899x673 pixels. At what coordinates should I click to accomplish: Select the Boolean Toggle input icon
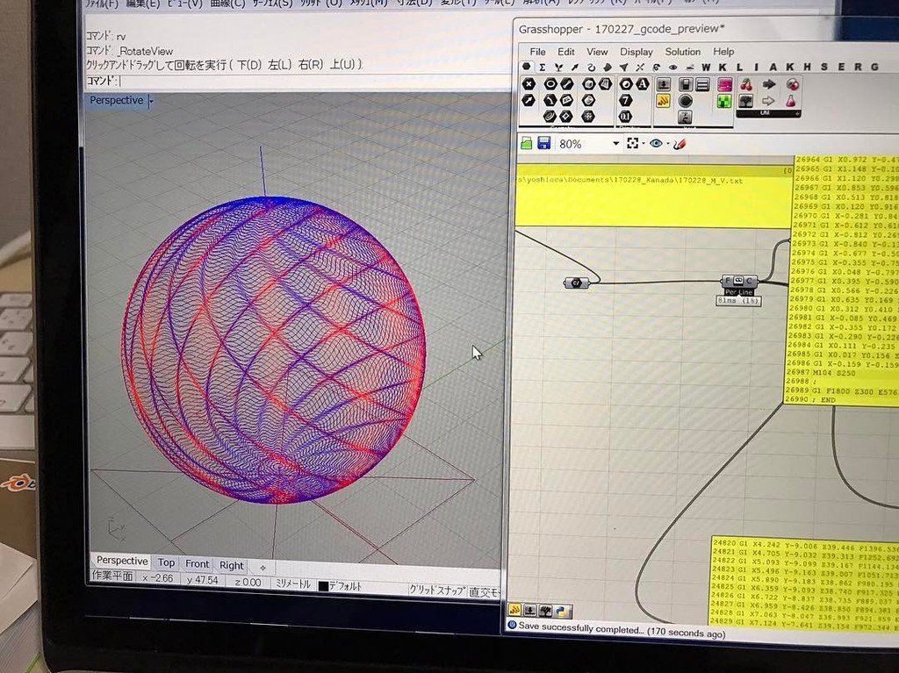(686, 85)
